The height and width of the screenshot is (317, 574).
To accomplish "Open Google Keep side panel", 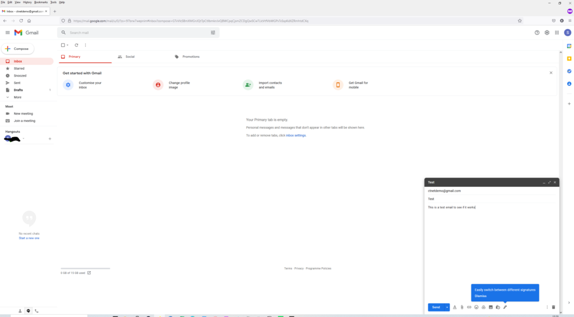I will click(x=570, y=59).
